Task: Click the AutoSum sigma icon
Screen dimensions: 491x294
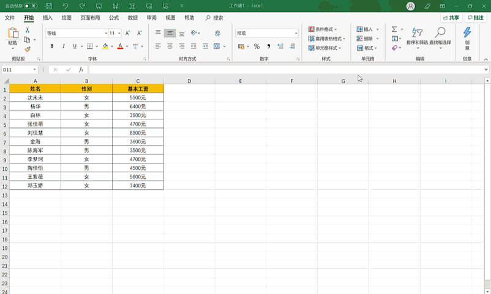Action: 394,29
